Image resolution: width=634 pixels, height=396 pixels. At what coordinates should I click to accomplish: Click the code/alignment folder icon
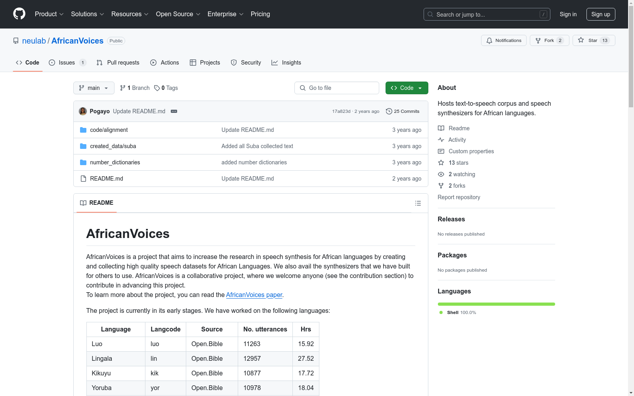pos(83,130)
